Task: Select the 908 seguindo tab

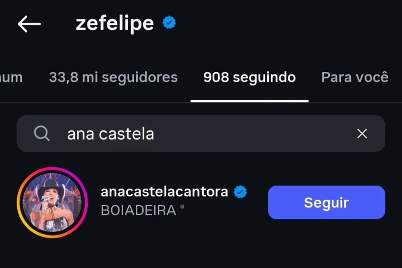Action: (x=250, y=77)
